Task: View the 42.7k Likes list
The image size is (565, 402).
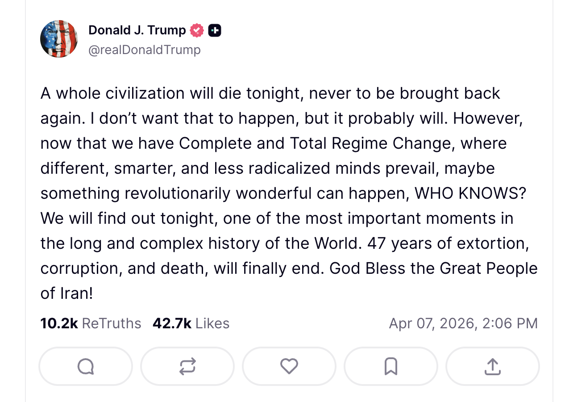Action: click(x=191, y=323)
